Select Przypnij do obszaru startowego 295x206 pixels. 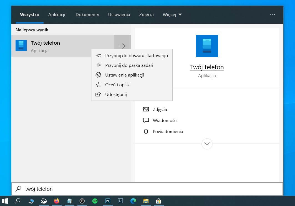pos(132,56)
